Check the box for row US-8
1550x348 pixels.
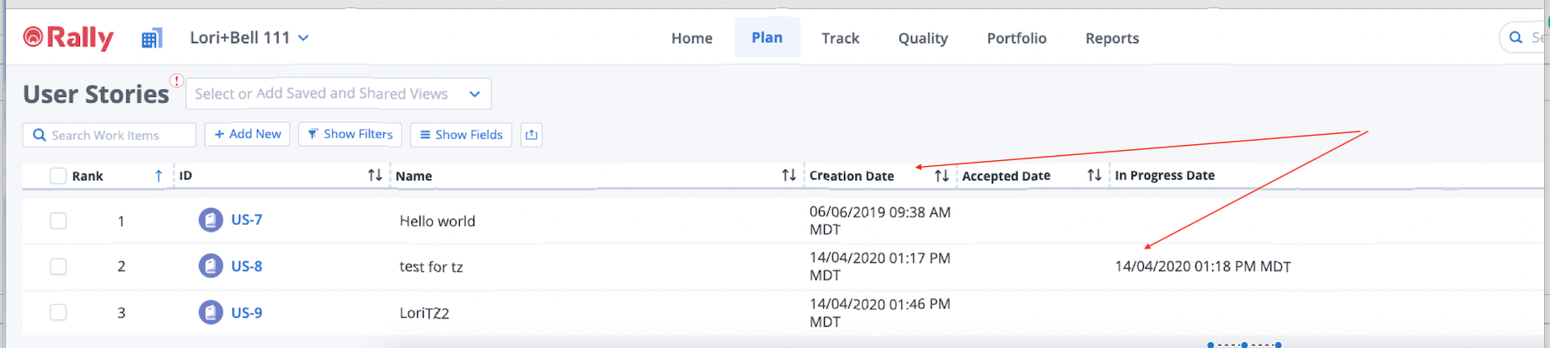pos(58,266)
